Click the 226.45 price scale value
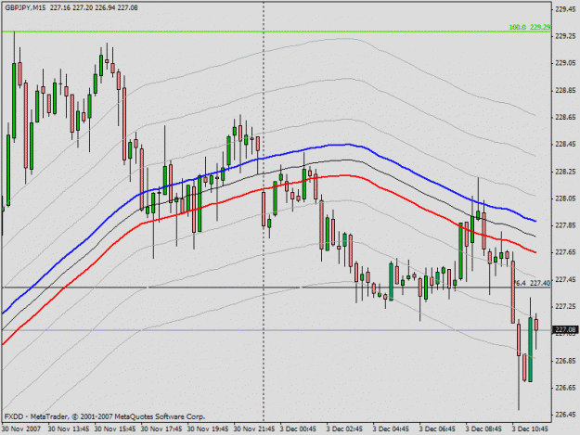This screenshot has width=580, height=435. (565, 415)
